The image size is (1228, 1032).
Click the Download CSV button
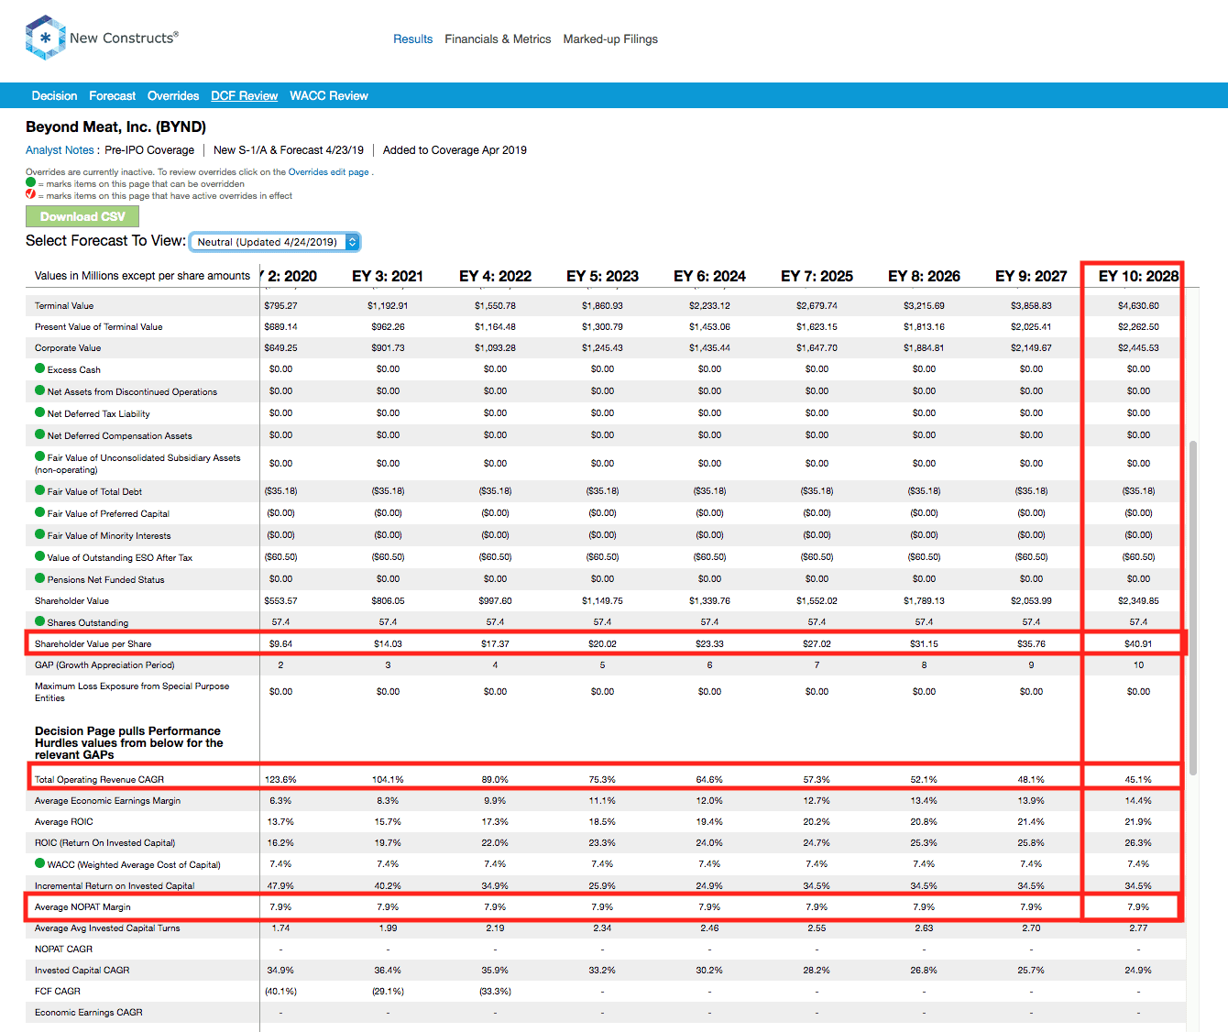pyautogui.click(x=82, y=216)
